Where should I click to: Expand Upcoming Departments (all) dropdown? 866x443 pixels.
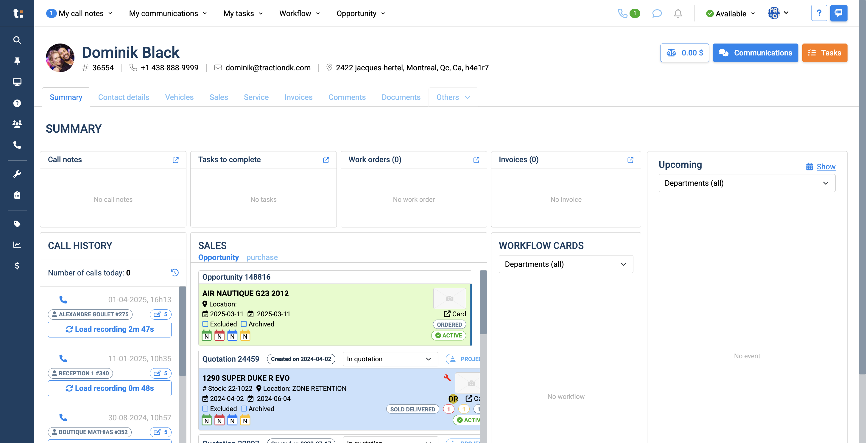746,183
